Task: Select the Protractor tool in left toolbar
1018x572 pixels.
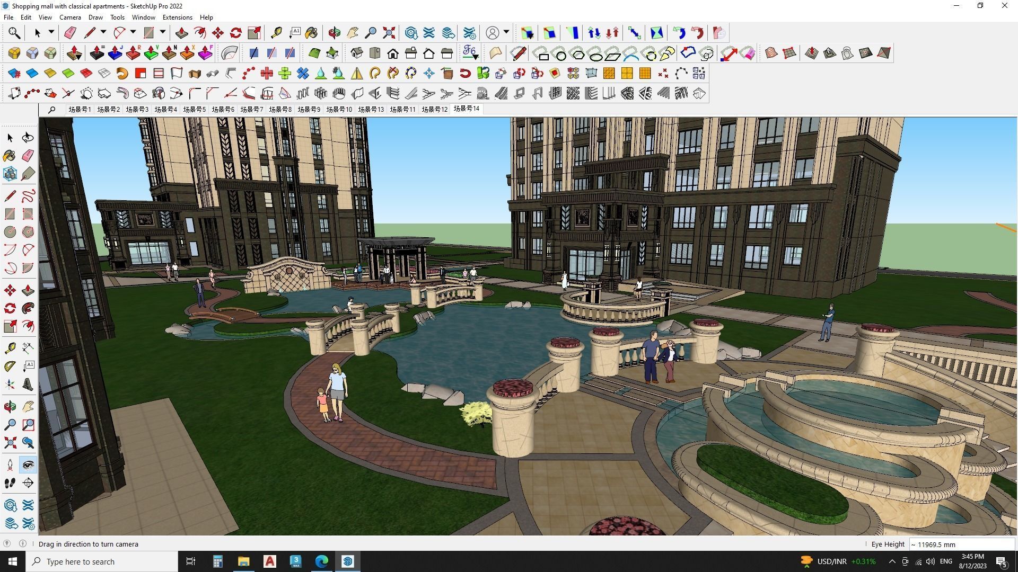Action: pyautogui.click(x=10, y=366)
